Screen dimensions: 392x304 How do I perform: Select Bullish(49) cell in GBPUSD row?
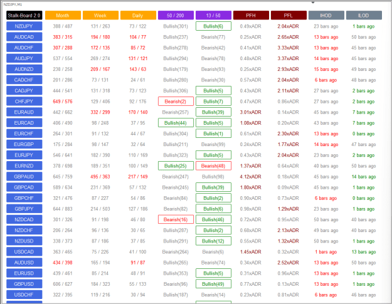point(213,284)
